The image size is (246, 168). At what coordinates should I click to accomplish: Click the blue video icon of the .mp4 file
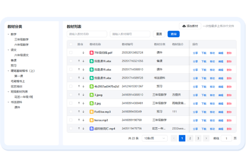pyautogui.click(x=91, y=129)
